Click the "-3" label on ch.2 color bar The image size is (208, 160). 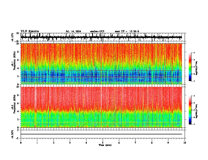click(194, 96)
